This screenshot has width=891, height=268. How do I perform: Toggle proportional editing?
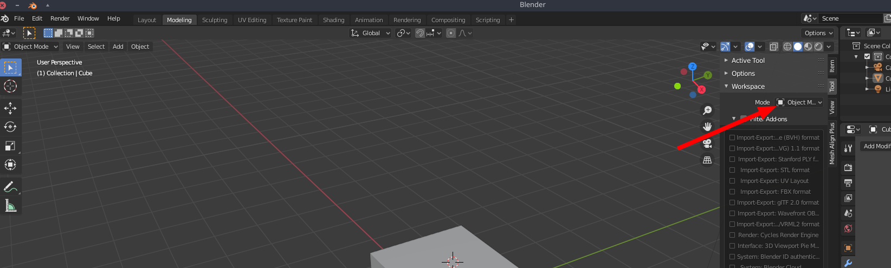pos(451,33)
